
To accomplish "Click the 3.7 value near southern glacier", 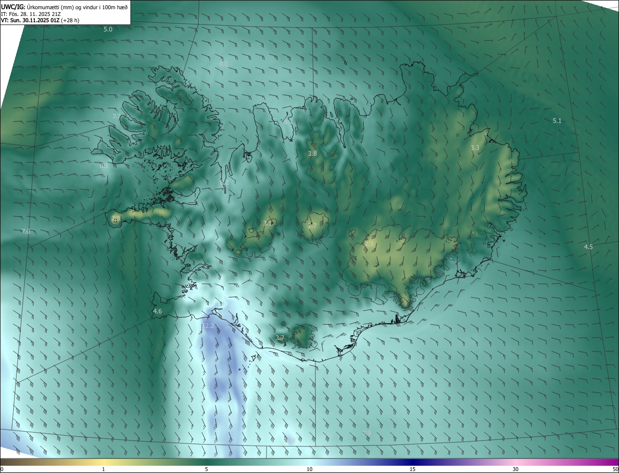I will point(280,338).
